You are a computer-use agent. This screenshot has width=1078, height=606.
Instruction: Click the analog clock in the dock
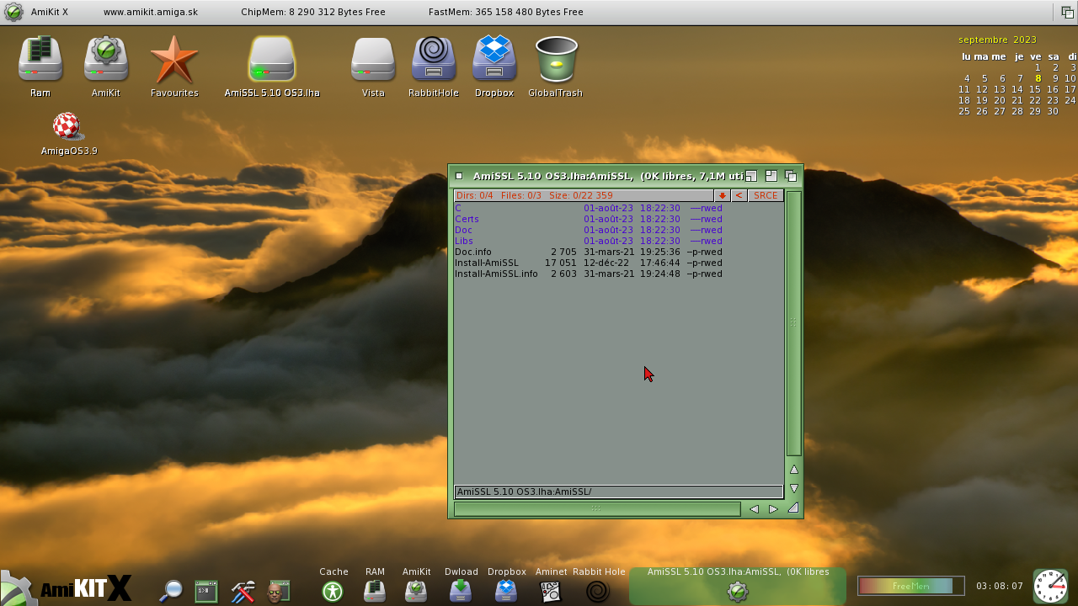pos(1050,586)
